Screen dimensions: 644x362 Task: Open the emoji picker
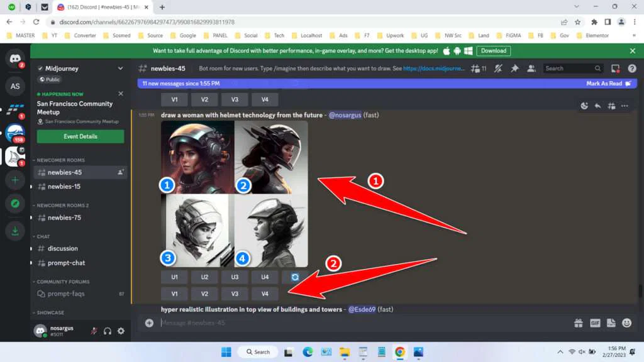[626, 322]
